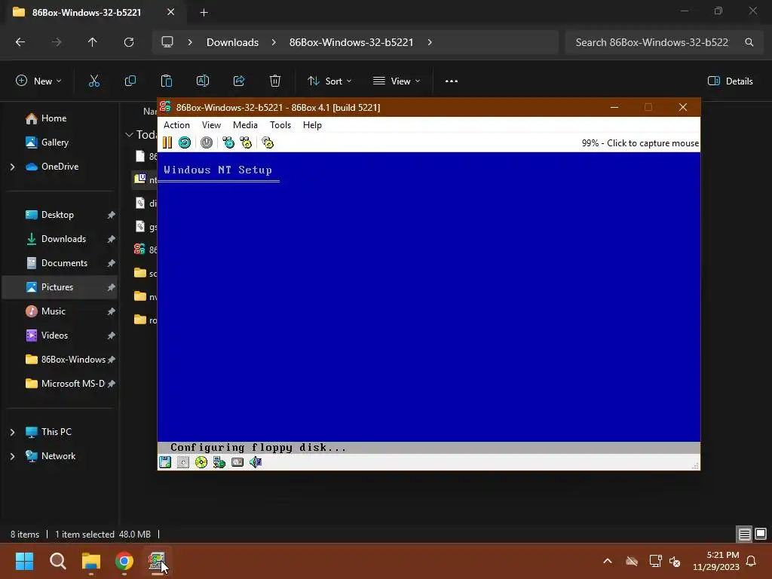772x579 pixels.
Task: Open the Windows Start menu
Action: tap(24, 561)
